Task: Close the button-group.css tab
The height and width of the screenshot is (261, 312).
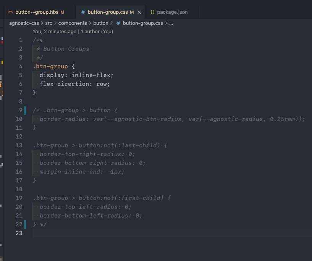Action: point(139,12)
